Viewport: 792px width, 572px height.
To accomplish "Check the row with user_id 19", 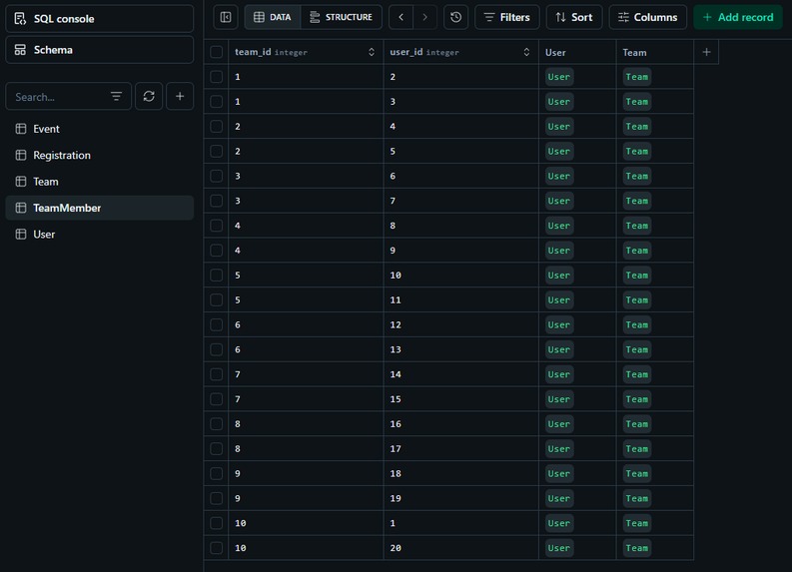I will (216, 498).
